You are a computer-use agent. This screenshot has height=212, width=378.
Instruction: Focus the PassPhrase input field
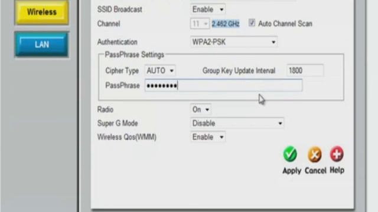click(223, 85)
